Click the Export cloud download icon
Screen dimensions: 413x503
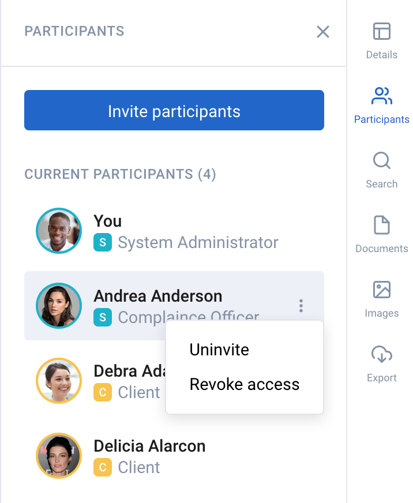coord(381,354)
